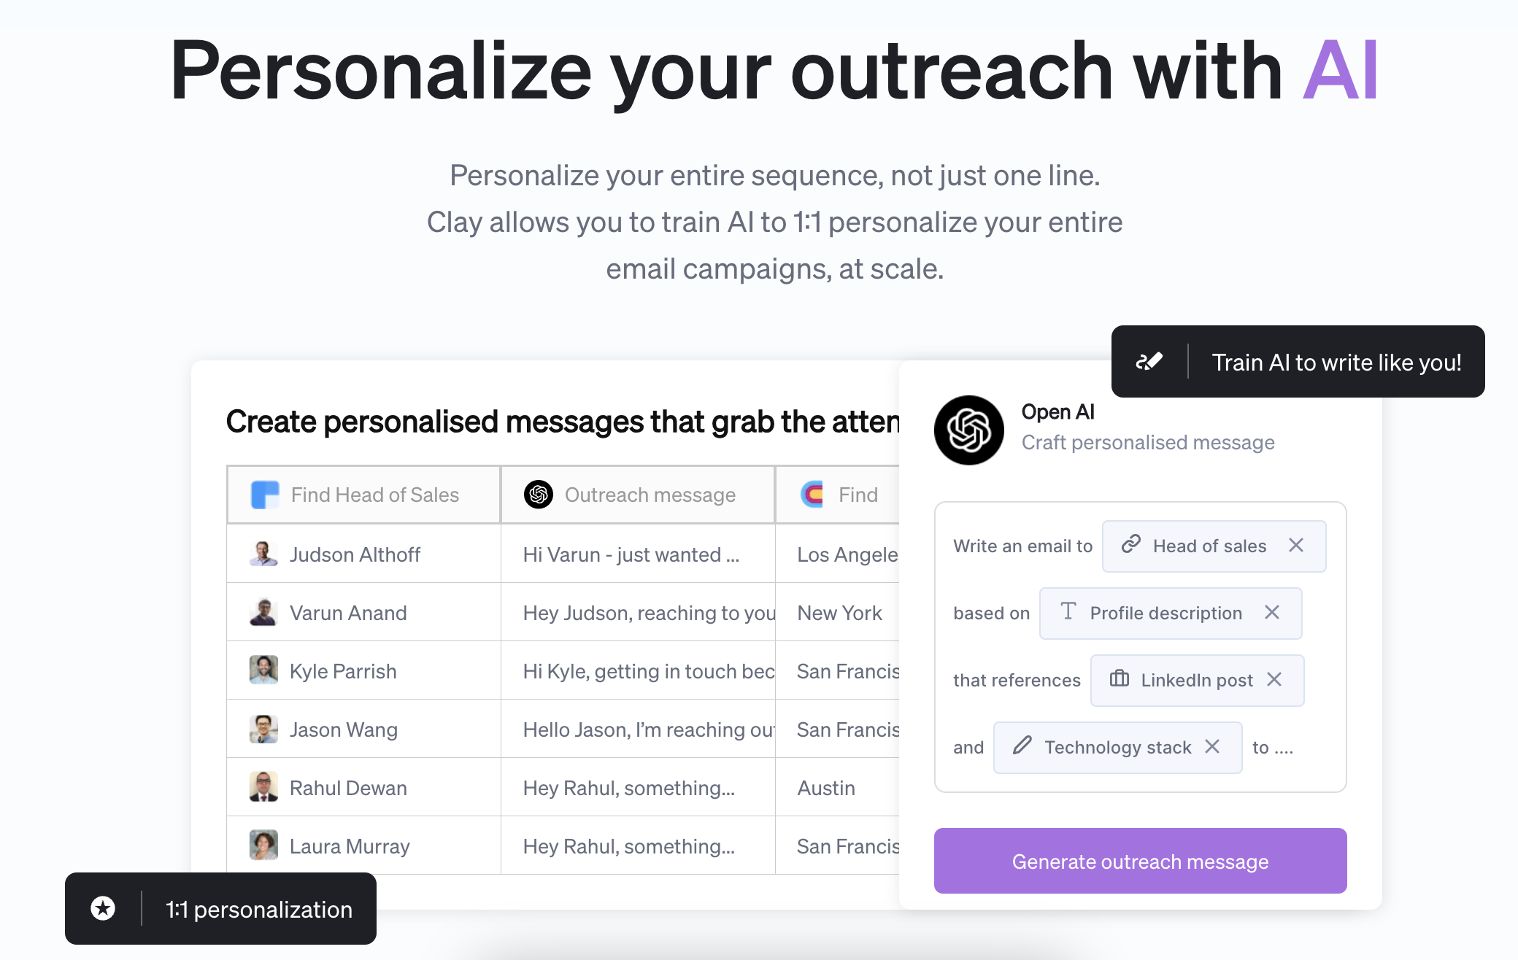Click the link icon beside Head of sales
Screen dimensions: 1518x960
[1131, 544]
